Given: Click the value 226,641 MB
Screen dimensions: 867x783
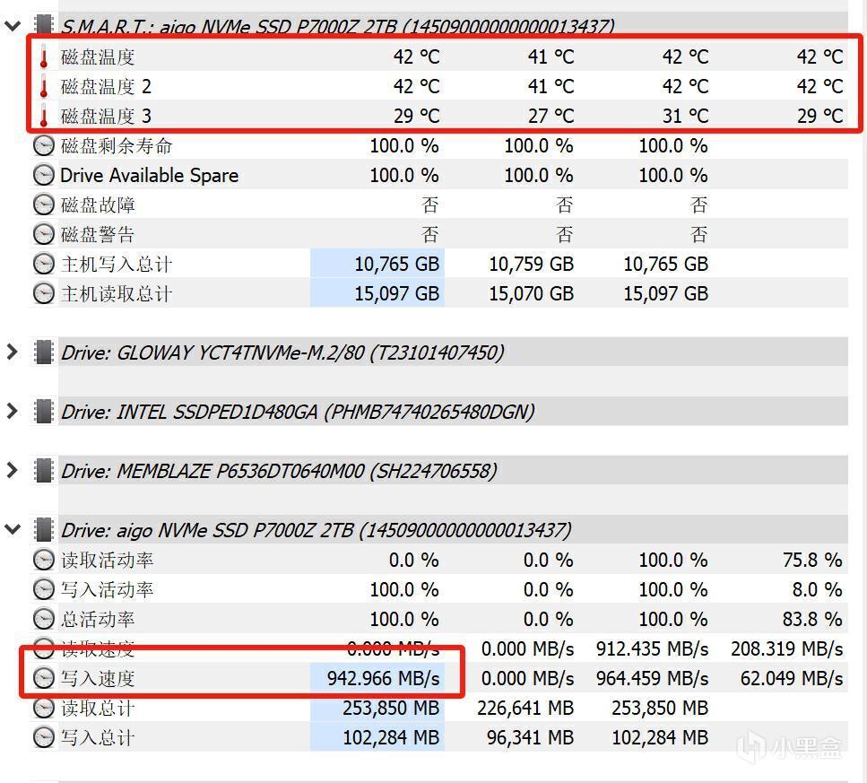Looking at the screenshot, I should click(x=525, y=708).
